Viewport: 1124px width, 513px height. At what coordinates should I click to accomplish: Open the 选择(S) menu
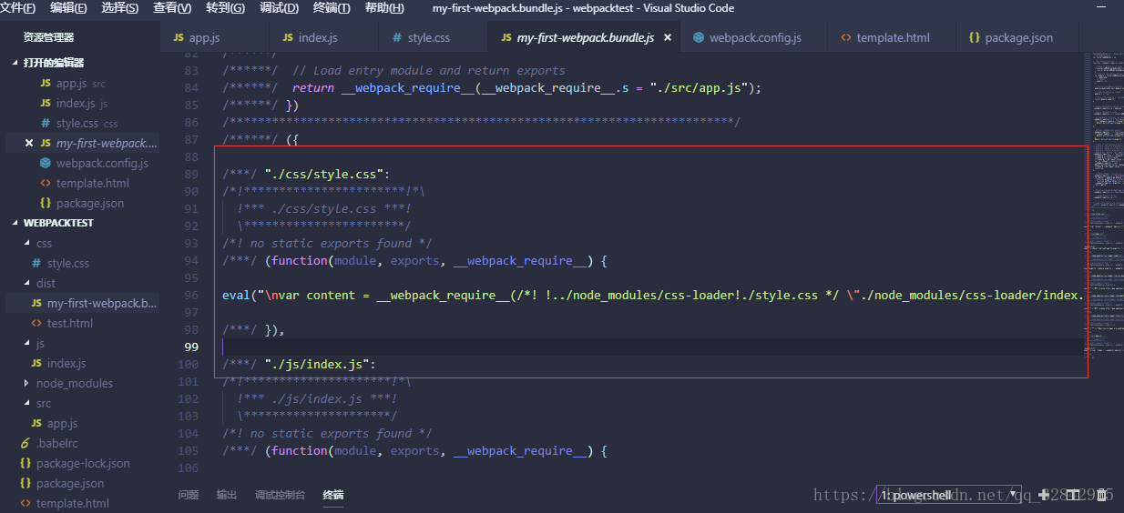point(120,8)
